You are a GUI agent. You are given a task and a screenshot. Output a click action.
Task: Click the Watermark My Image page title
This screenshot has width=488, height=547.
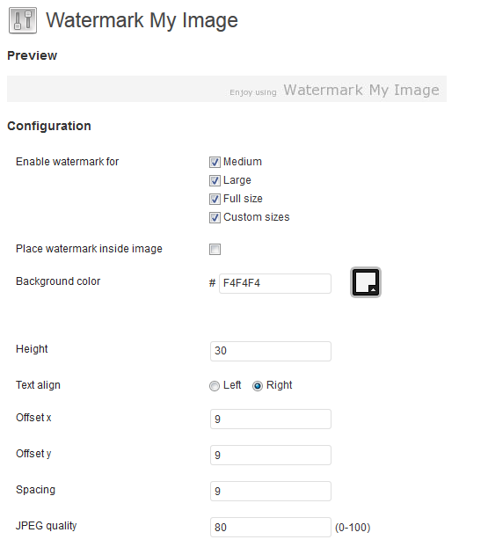click(142, 20)
